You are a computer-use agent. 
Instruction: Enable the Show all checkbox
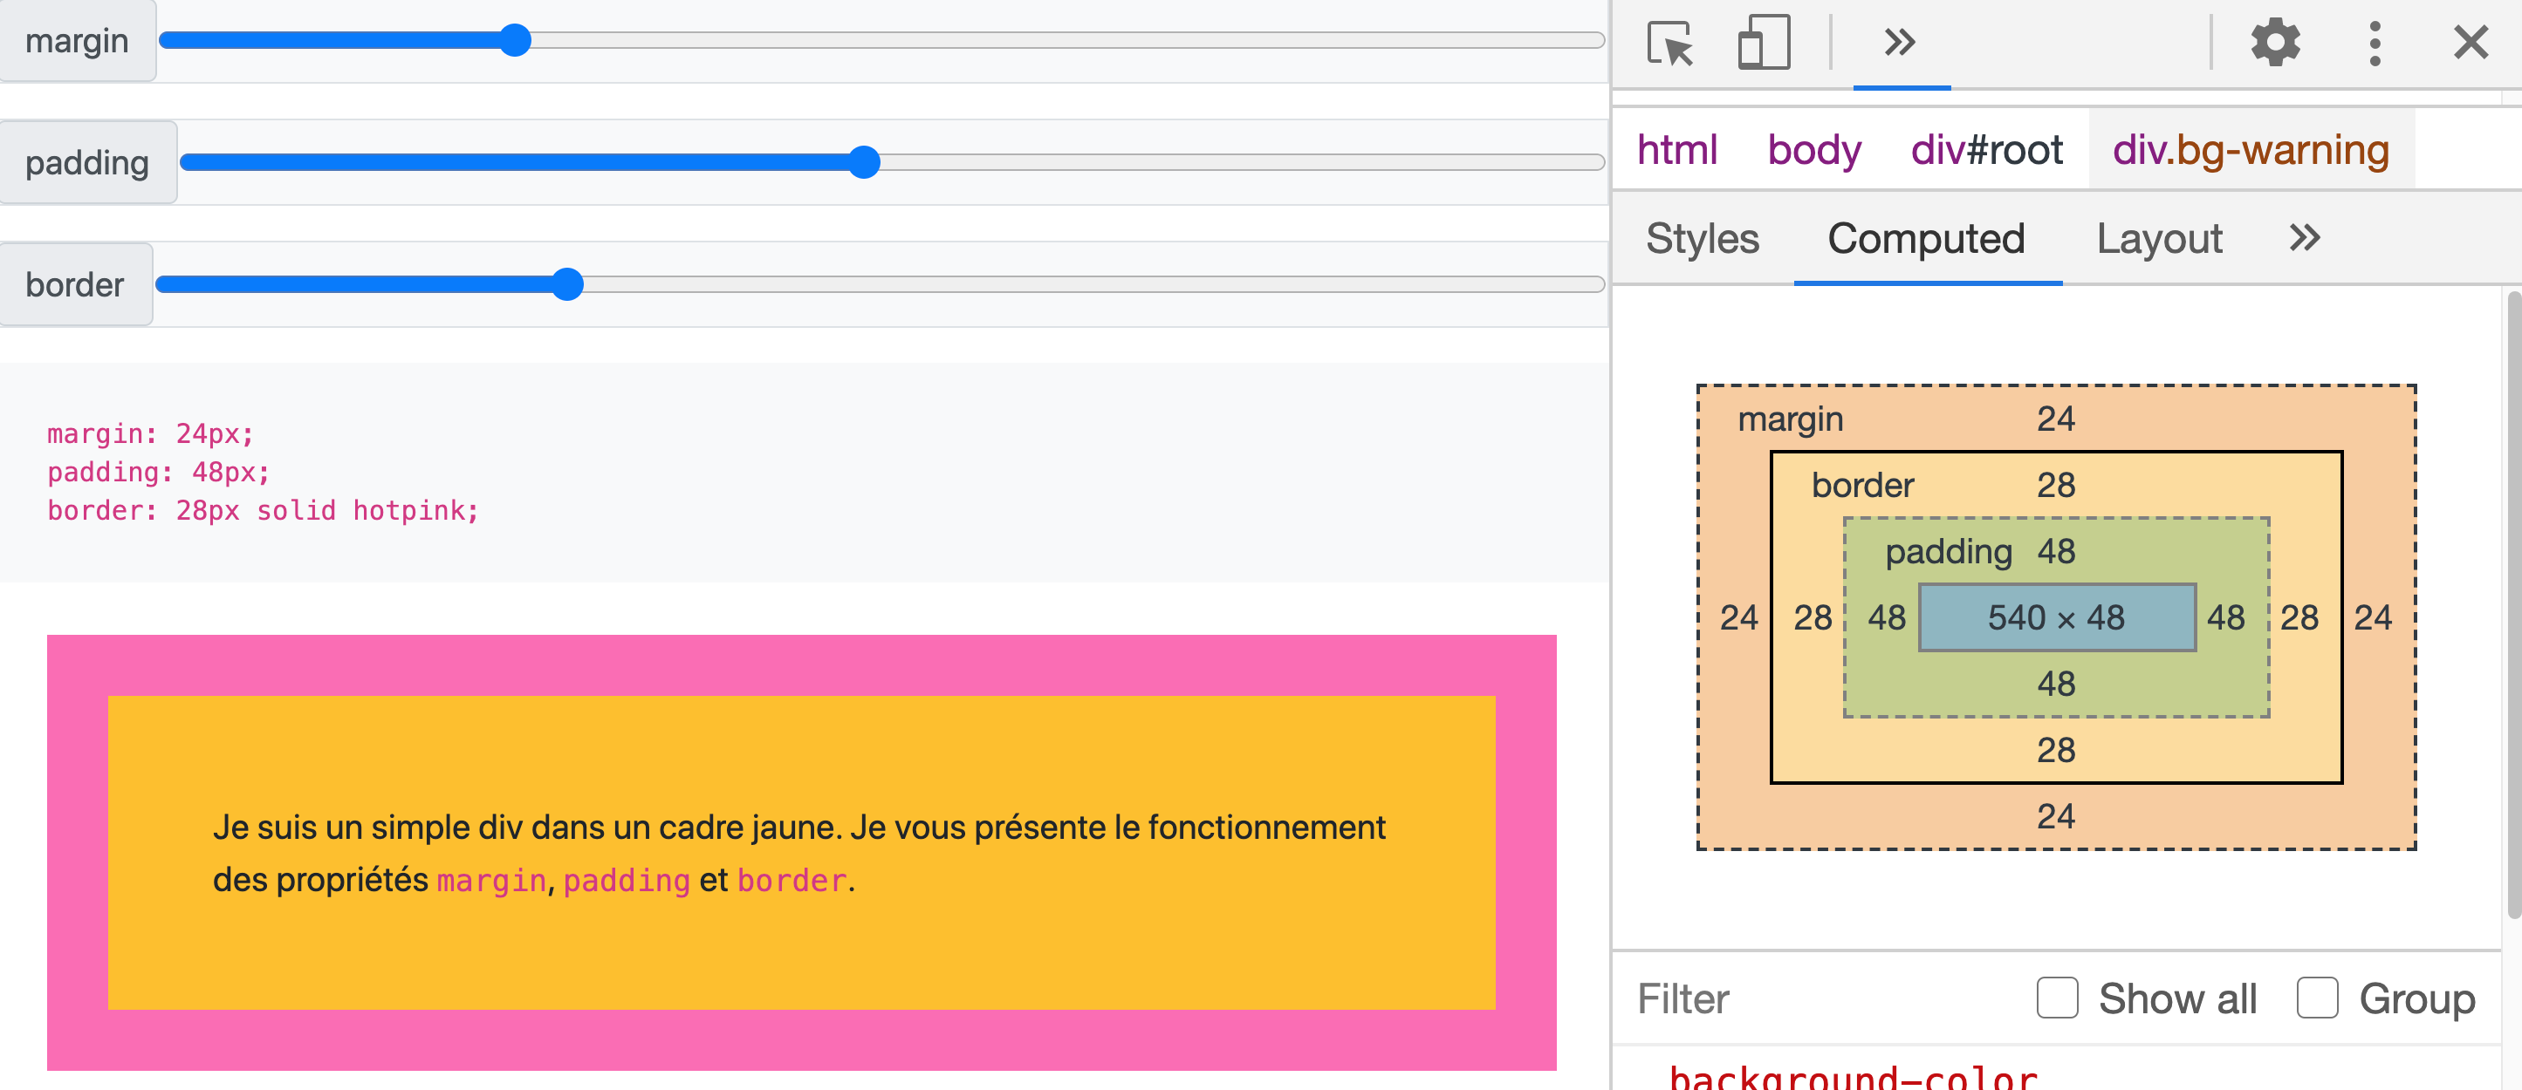pos(2057,998)
